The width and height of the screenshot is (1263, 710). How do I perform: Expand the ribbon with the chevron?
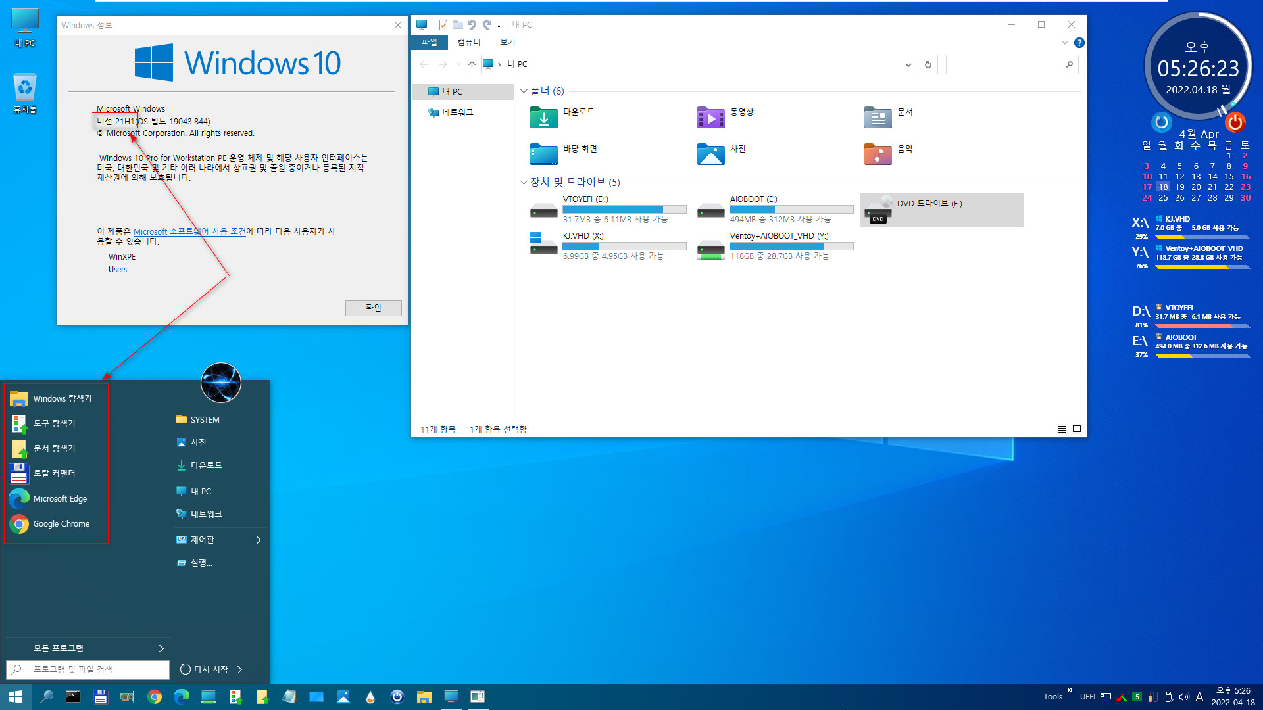[1064, 43]
